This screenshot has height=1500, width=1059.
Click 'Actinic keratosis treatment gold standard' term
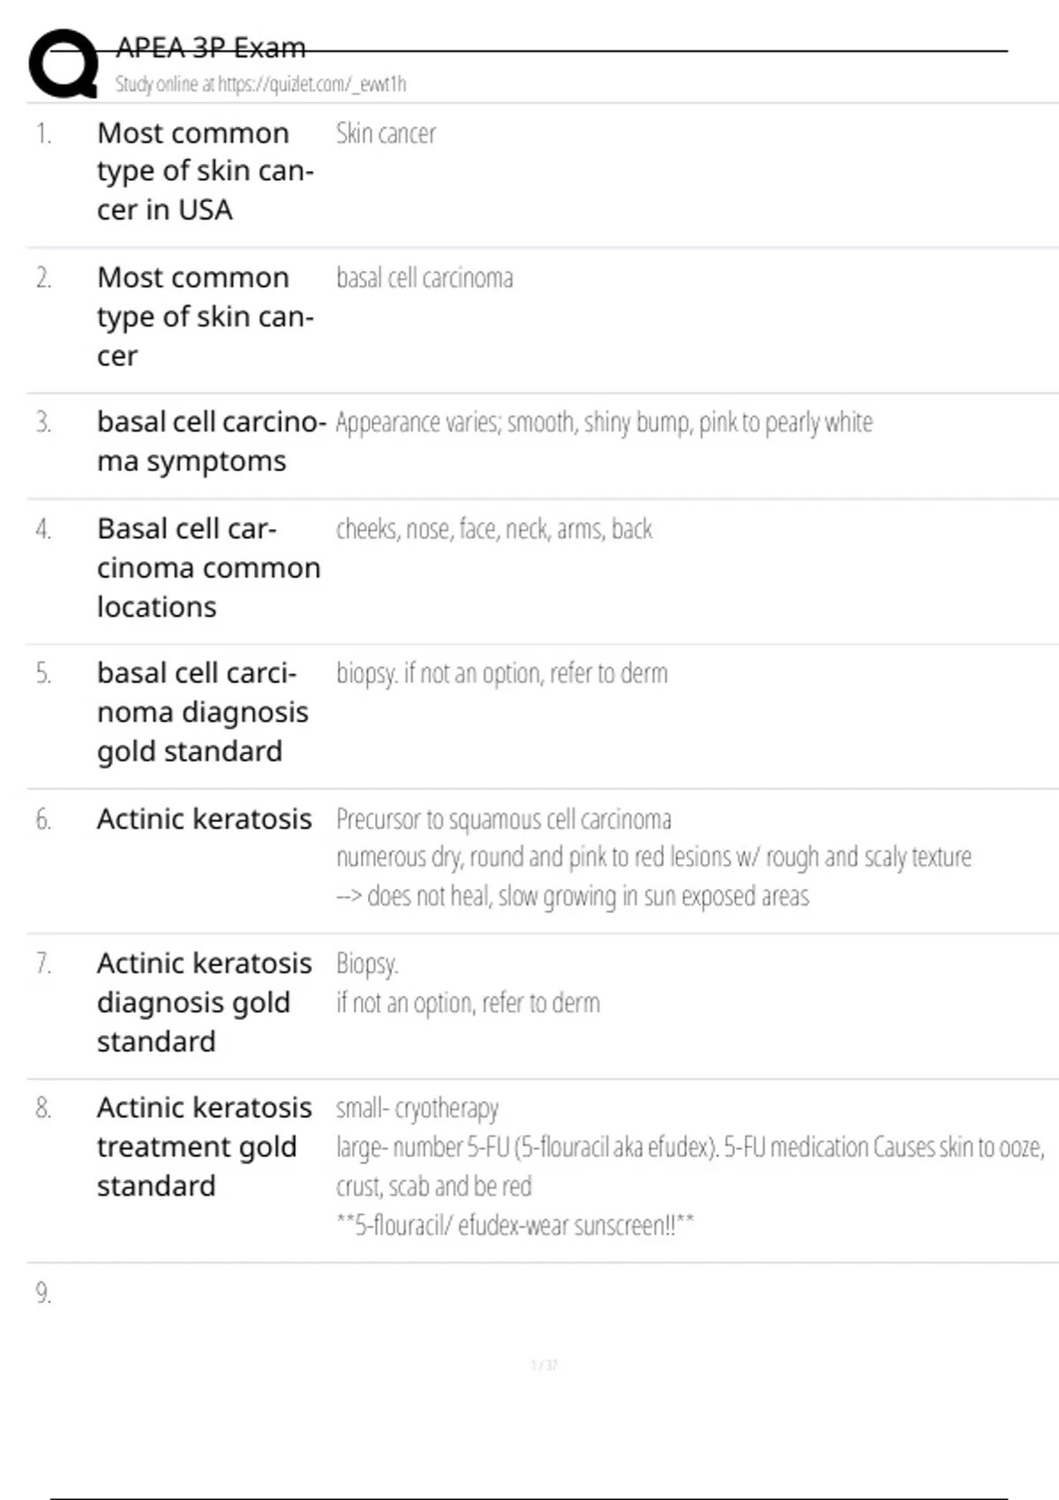click(x=204, y=1147)
